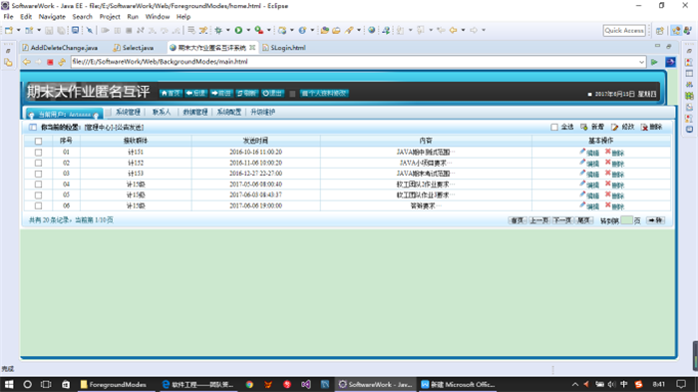Image resolution: width=698 pixels, height=392 pixels.
Task: Click the Debug bug toolbar icon
Action: [218, 30]
